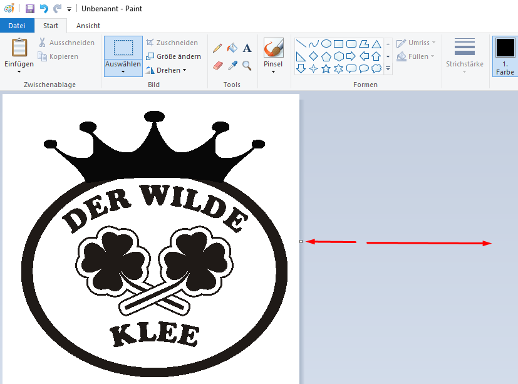Choose the Hexagon shape

[339, 56]
